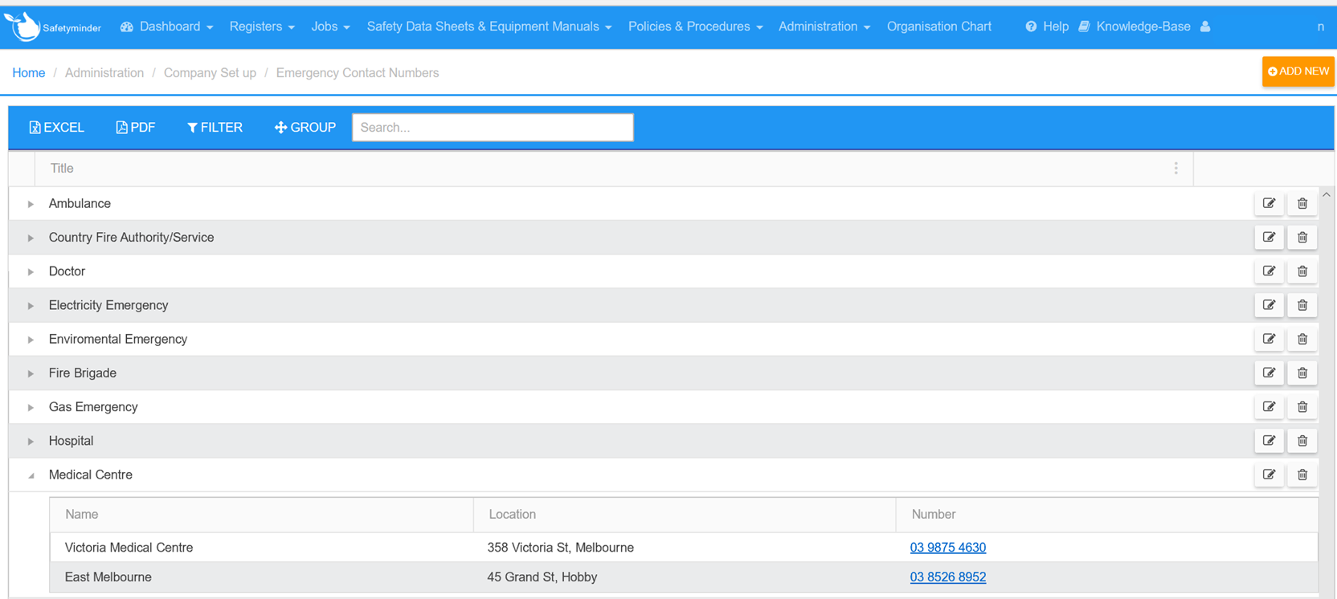Go to Home breadcrumb

pyautogui.click(x=29, y=73)
